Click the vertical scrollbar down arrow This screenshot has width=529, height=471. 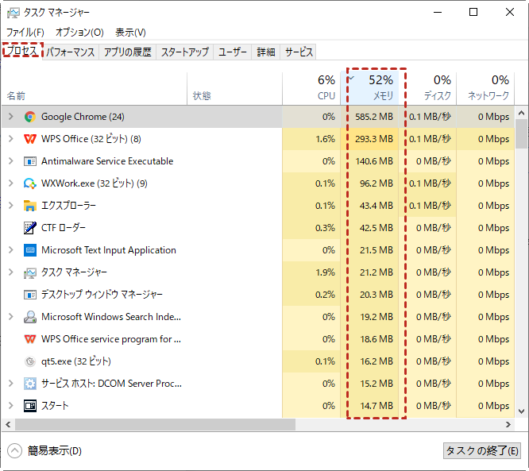pos(522,411)
